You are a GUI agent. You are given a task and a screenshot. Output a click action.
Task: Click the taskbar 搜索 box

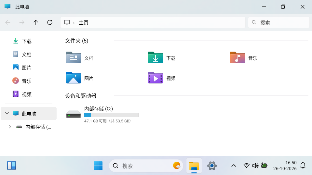click(x=146, y=166)
